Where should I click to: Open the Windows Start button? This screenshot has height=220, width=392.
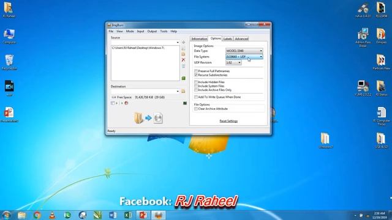pos(6,215)
